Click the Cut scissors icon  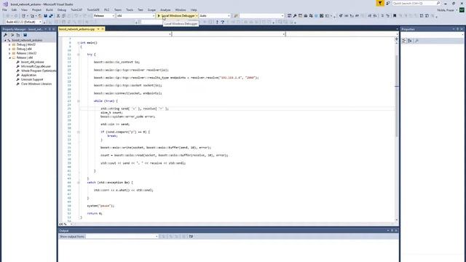pyautogui.click(x=58, y=16)
